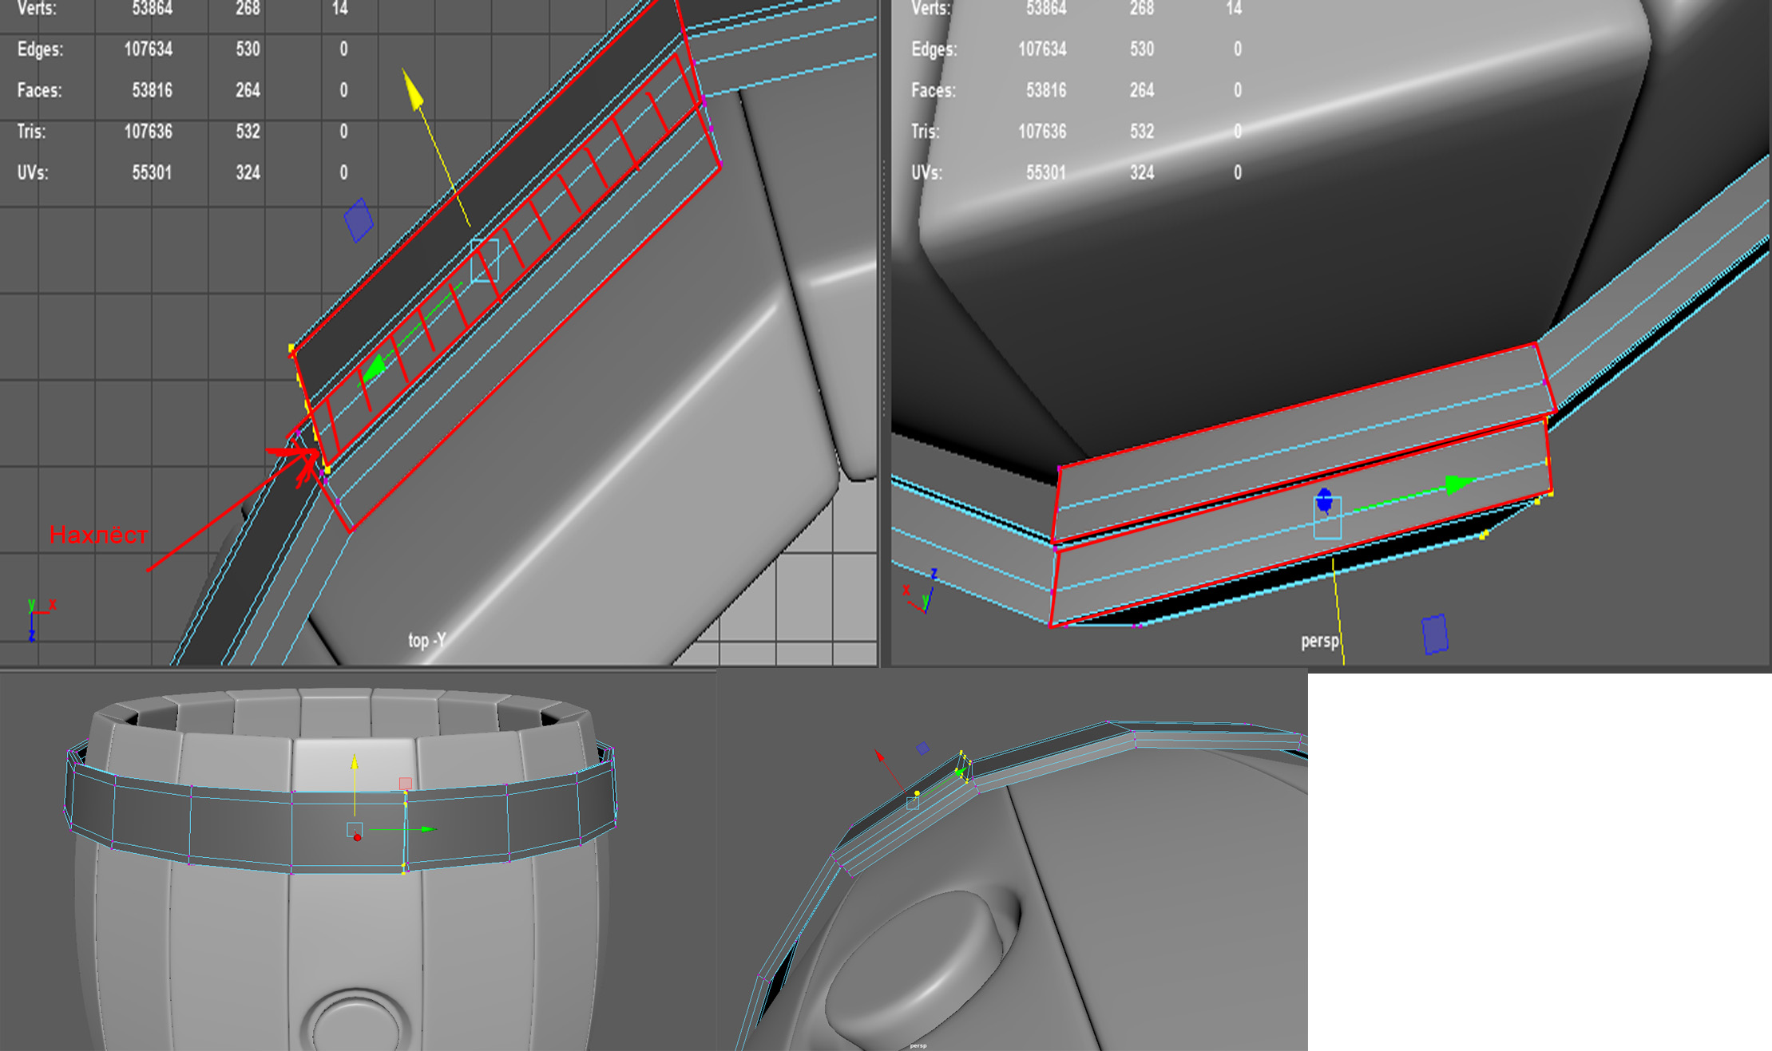The height and width of the screenshot is (1051, 1772).
Task: Expand the Edges row in stats panel
Action: coord(39,46)
